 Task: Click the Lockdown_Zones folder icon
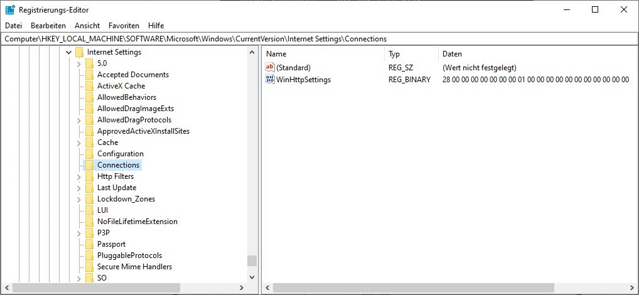pyautogui.click(x=89, y=199)
